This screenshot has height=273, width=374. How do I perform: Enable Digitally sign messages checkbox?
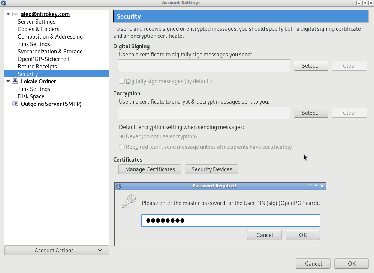(122, 81)
